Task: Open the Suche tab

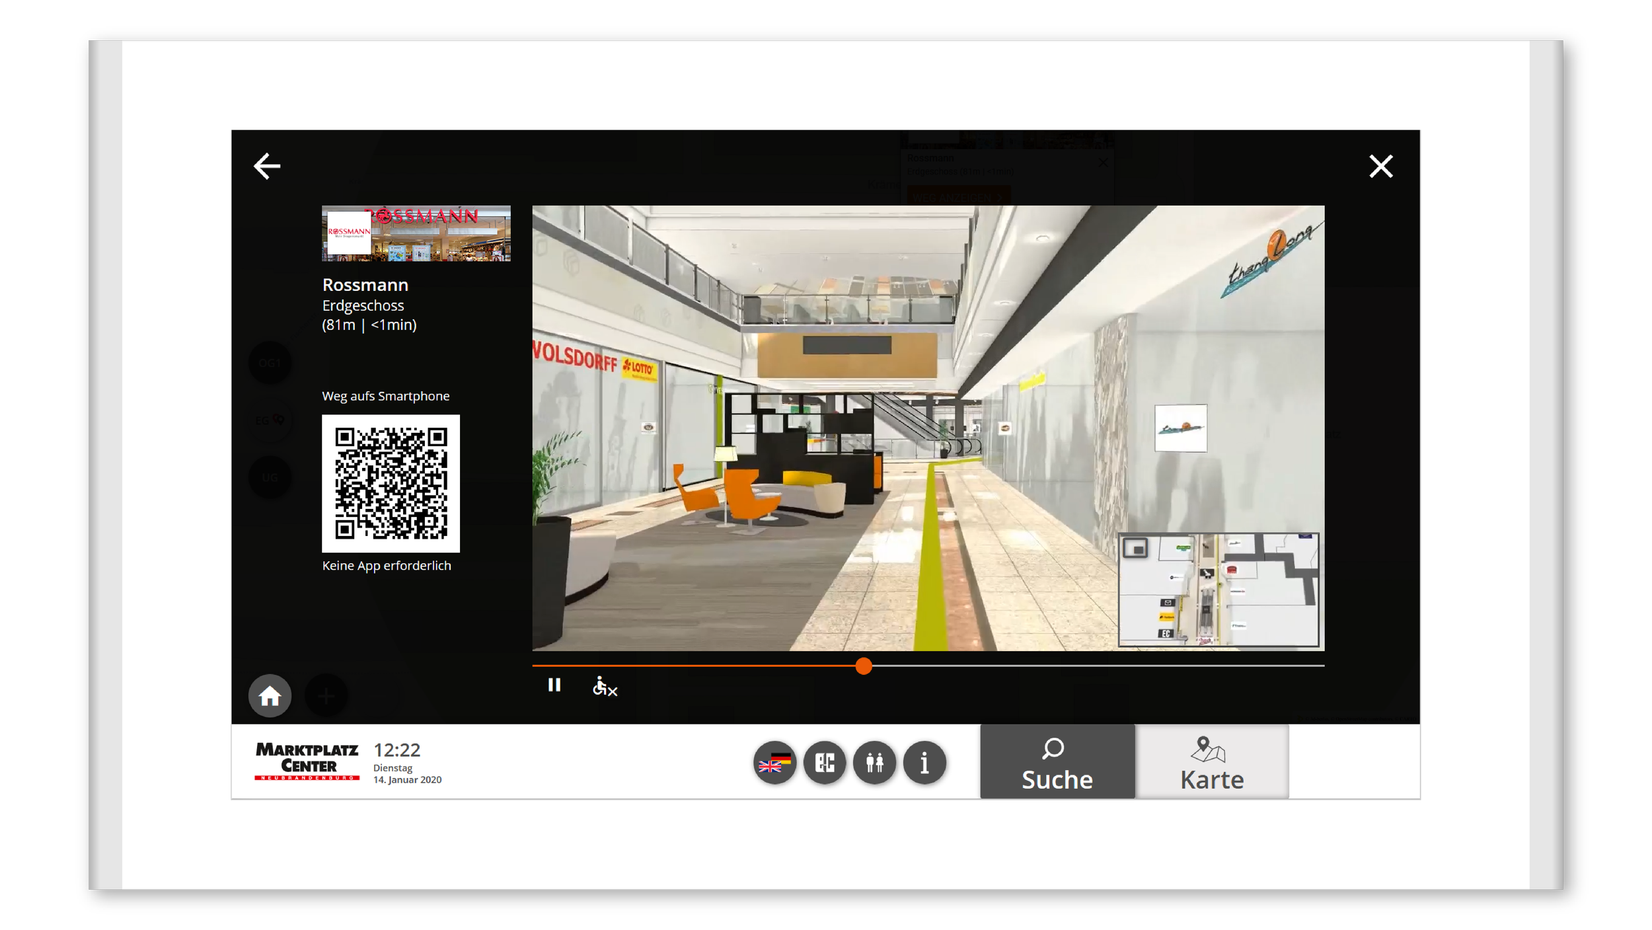Action: click(1057, 762)
